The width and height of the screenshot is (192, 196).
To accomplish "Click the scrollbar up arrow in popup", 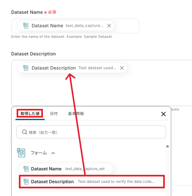I will tap(167, 146).
